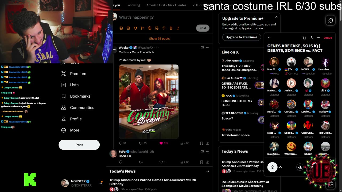Switch to the Following tab
The width and height of the screenshot is (342, 192).
click(x=133, y=5)
